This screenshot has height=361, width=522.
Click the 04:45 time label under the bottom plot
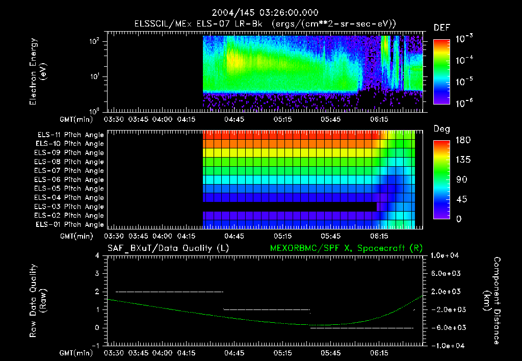point(234,353)
